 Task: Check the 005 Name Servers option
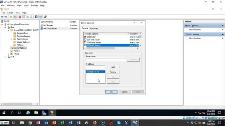pos(85,42)
